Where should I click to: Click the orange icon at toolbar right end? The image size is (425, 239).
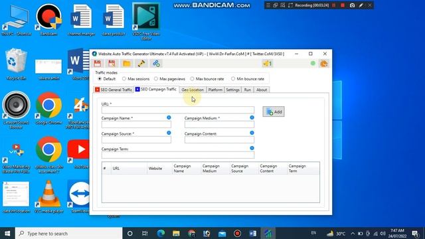pyautogui.click(x=323, y=64)
